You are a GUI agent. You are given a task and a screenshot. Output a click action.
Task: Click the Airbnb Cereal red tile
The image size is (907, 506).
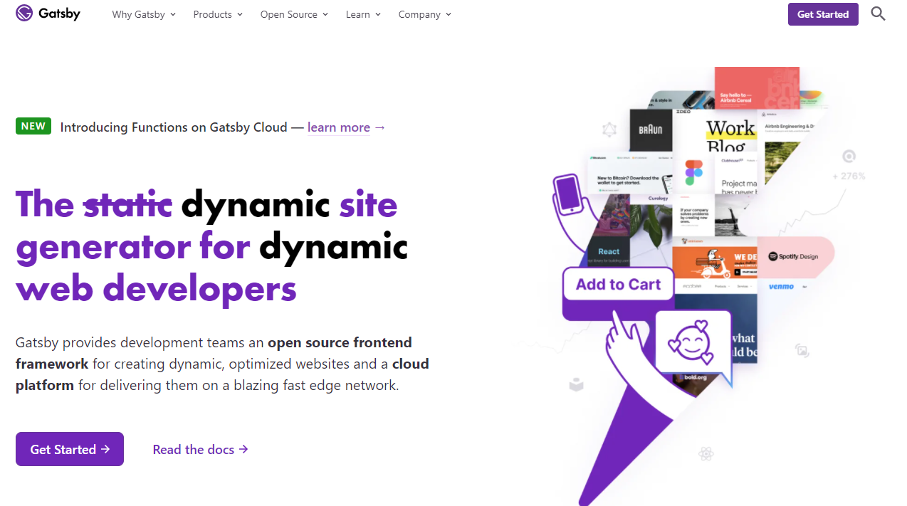[x=757, y=88]
